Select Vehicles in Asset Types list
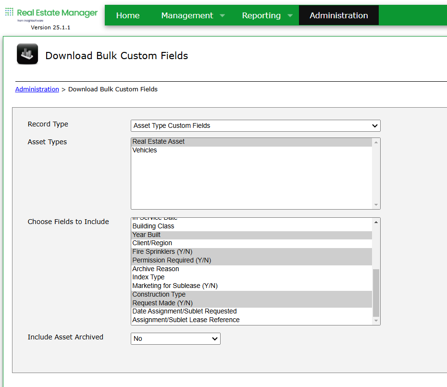This screenshot has width=447, height=387. (252, 150)
